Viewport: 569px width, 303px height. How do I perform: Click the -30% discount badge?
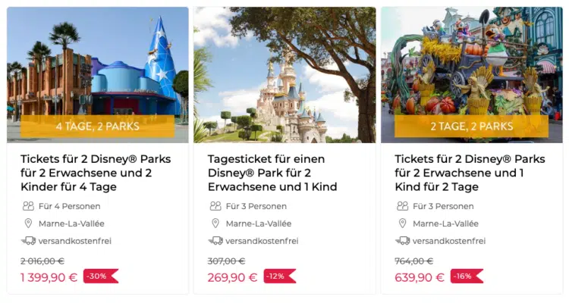pyautogui.click(x=99, y=276)
